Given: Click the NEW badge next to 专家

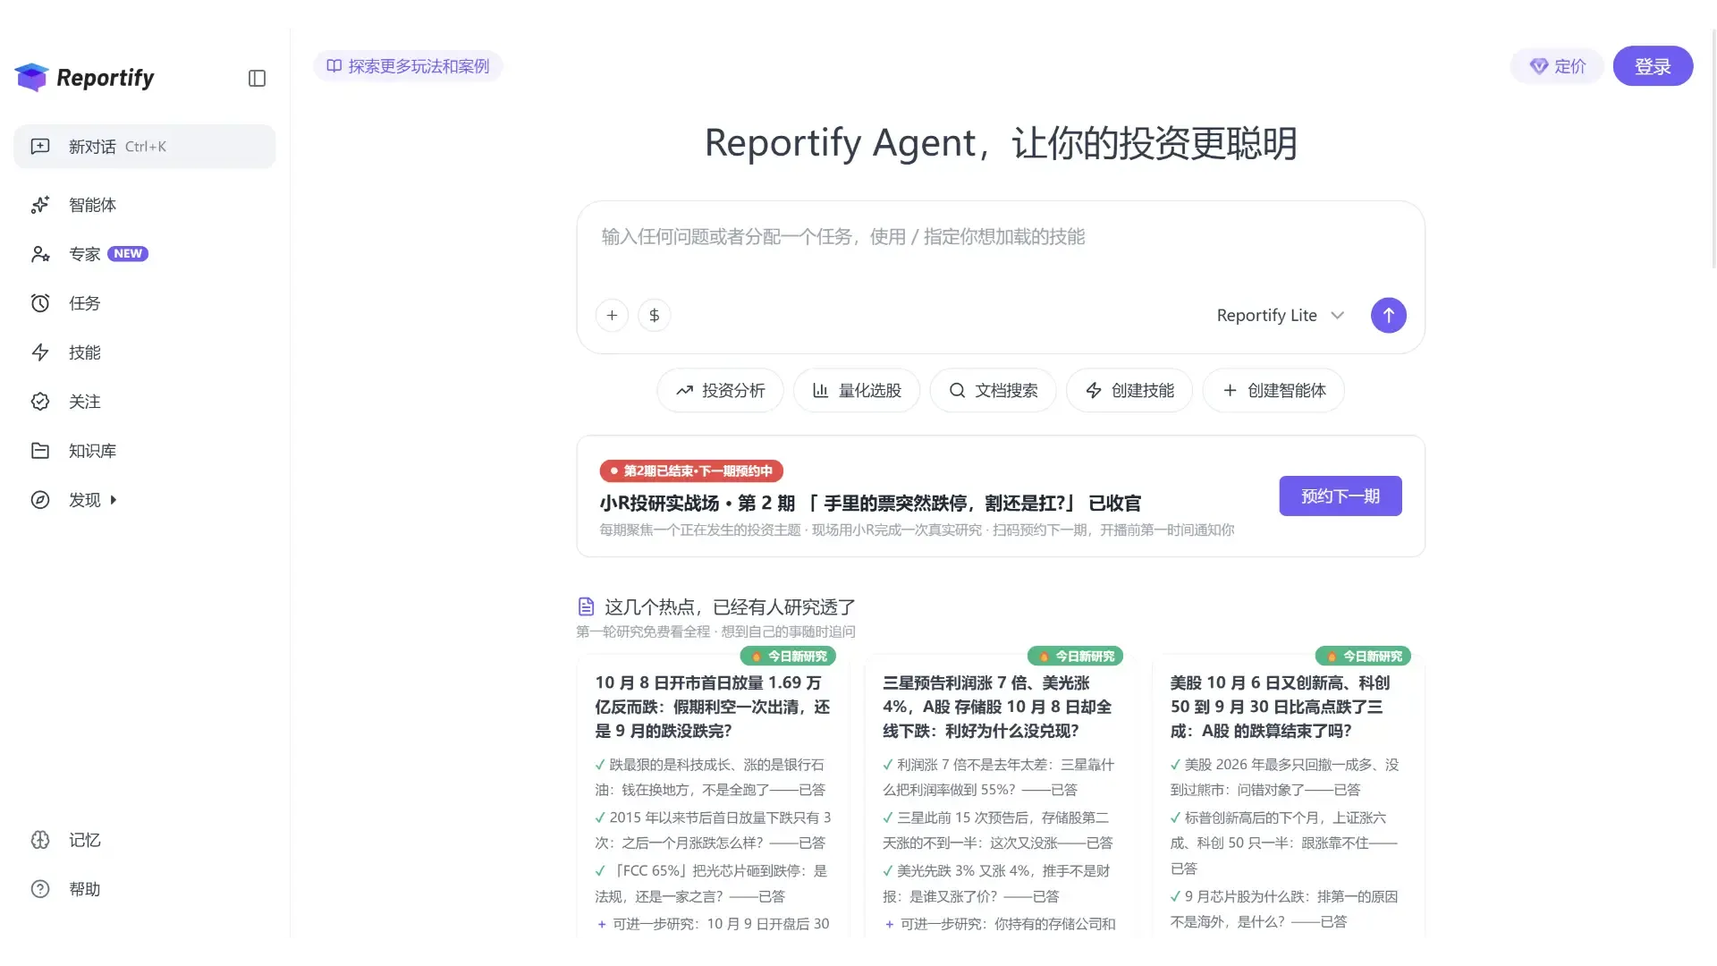Looking at the screenshot, I should tap(128, 254).
